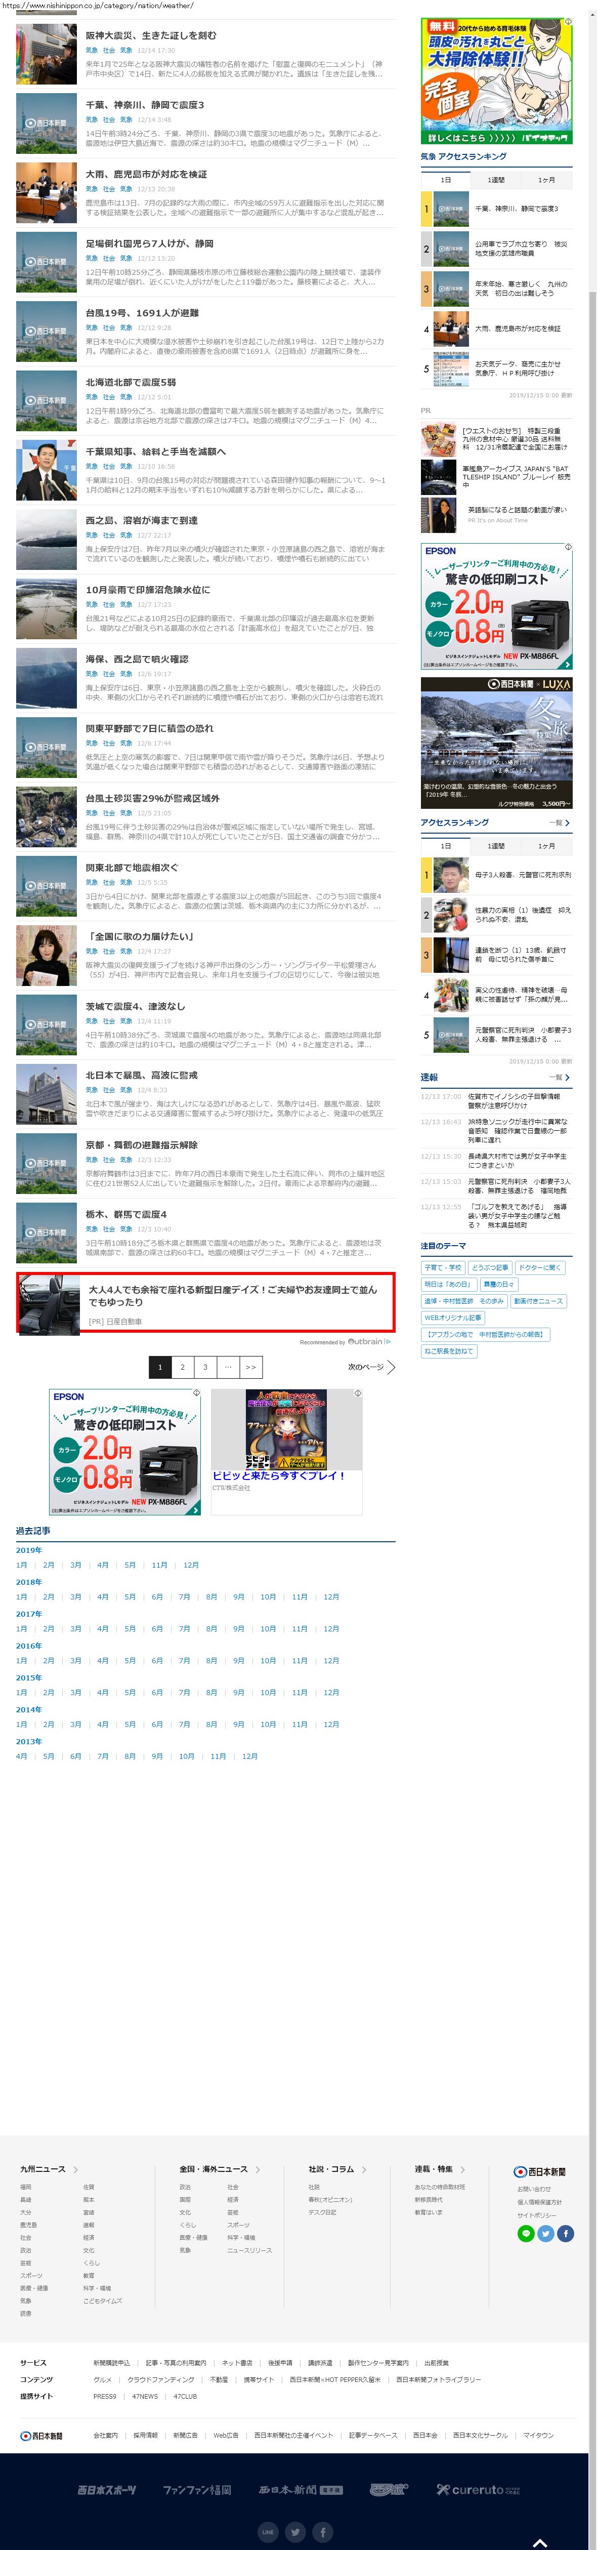Viewport: 597px width, 2550px height.
Task: Click the 西日本スポーツ logo in the dark footer
Action: 107,2489
